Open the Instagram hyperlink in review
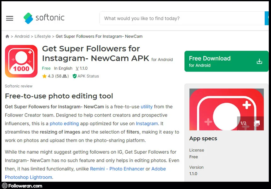 [147, 123]
